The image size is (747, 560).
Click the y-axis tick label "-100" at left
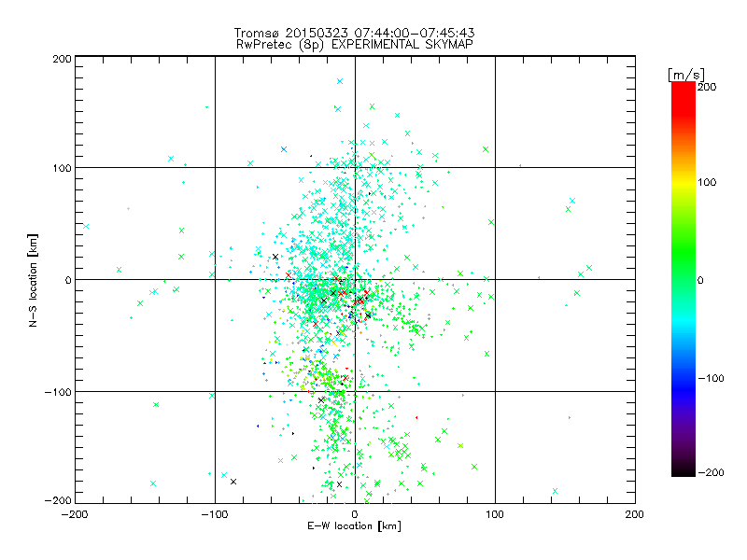58,392
